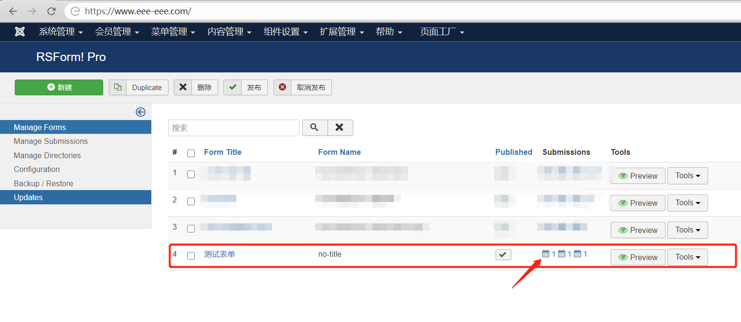Image resolution: width=741 pixels, height=322 pixels.
Task: Open Tools dropdown in first row
Action: (687, 176)
